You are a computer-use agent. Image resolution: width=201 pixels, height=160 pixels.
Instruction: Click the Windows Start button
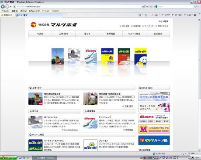pos(8,158)
